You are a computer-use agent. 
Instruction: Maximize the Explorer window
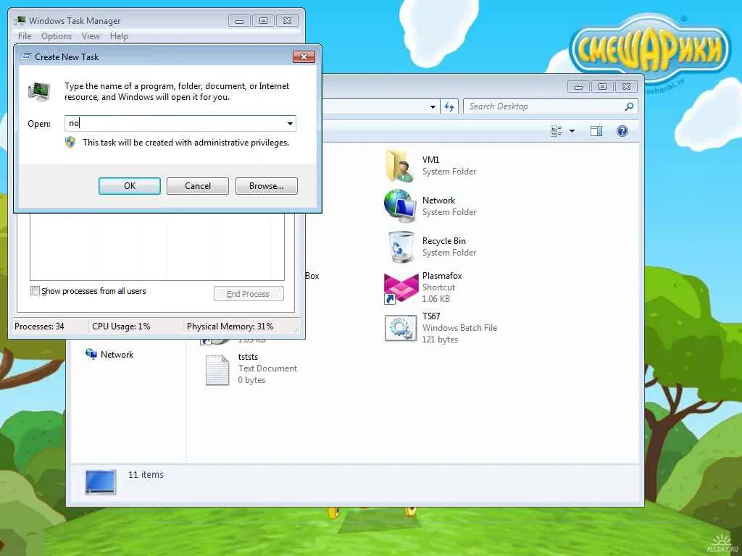pos(602,87)
